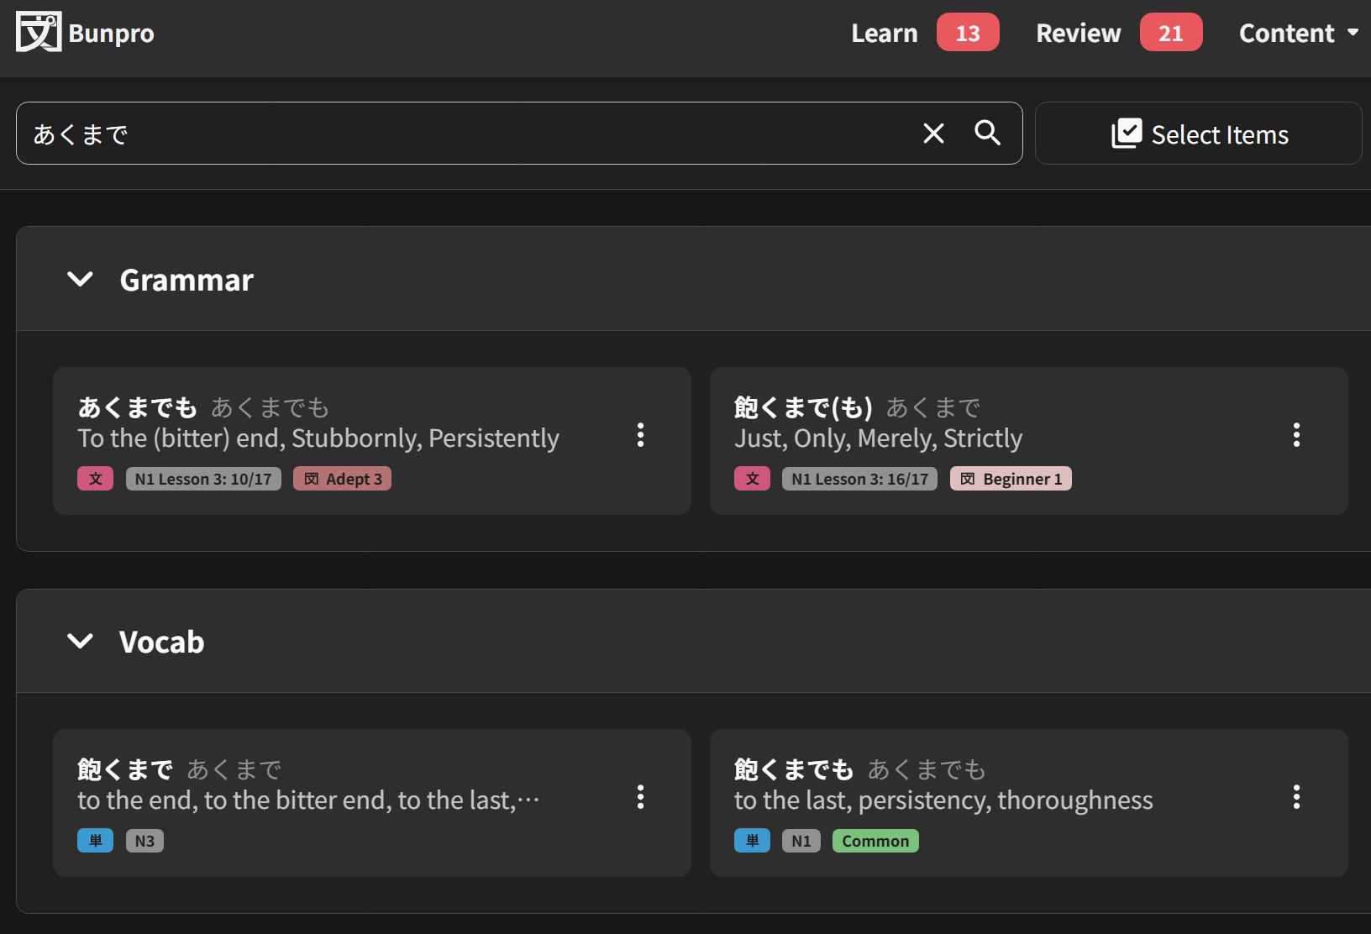Toggle Select Items mode
Viewport: 1371px width, 934px height.
[1198, 134]
